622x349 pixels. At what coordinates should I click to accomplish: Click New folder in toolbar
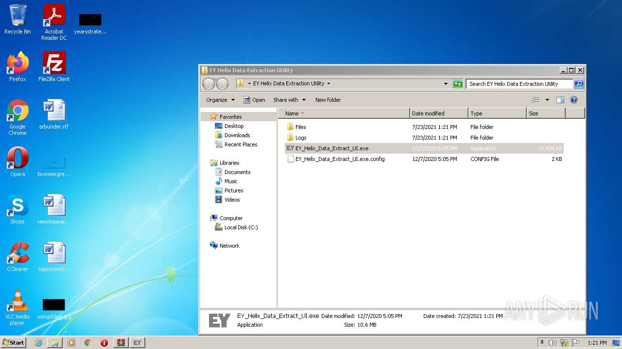[x=328, y=100]
